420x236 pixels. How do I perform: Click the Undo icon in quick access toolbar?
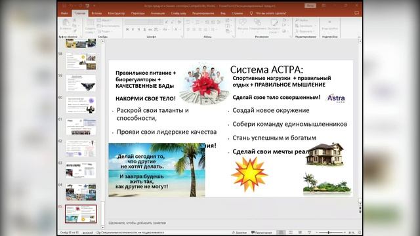coord(71,6)
